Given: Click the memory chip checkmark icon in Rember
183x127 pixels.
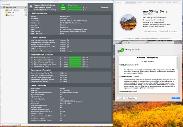Looking at the screenshot, I should tap(121, 50).
